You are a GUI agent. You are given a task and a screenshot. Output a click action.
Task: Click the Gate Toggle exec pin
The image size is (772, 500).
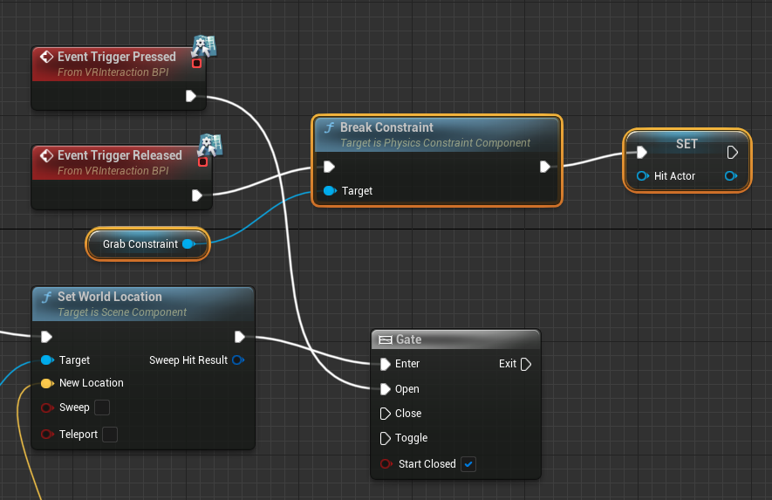(x=386, y=438)
